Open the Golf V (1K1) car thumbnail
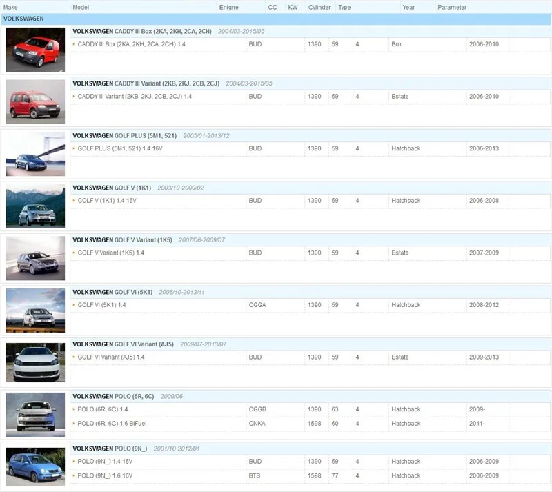The image size is (552, 492). (x=35, y=206)
